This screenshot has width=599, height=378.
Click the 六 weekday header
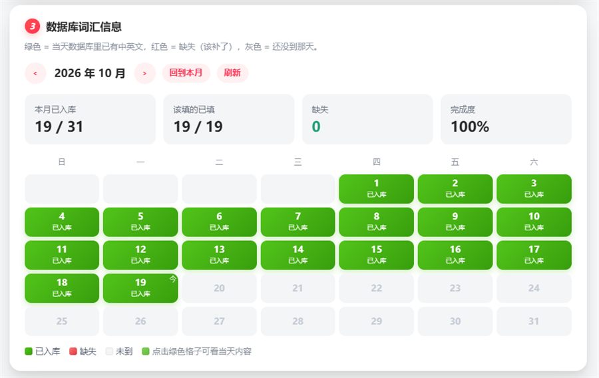point(534,162)
